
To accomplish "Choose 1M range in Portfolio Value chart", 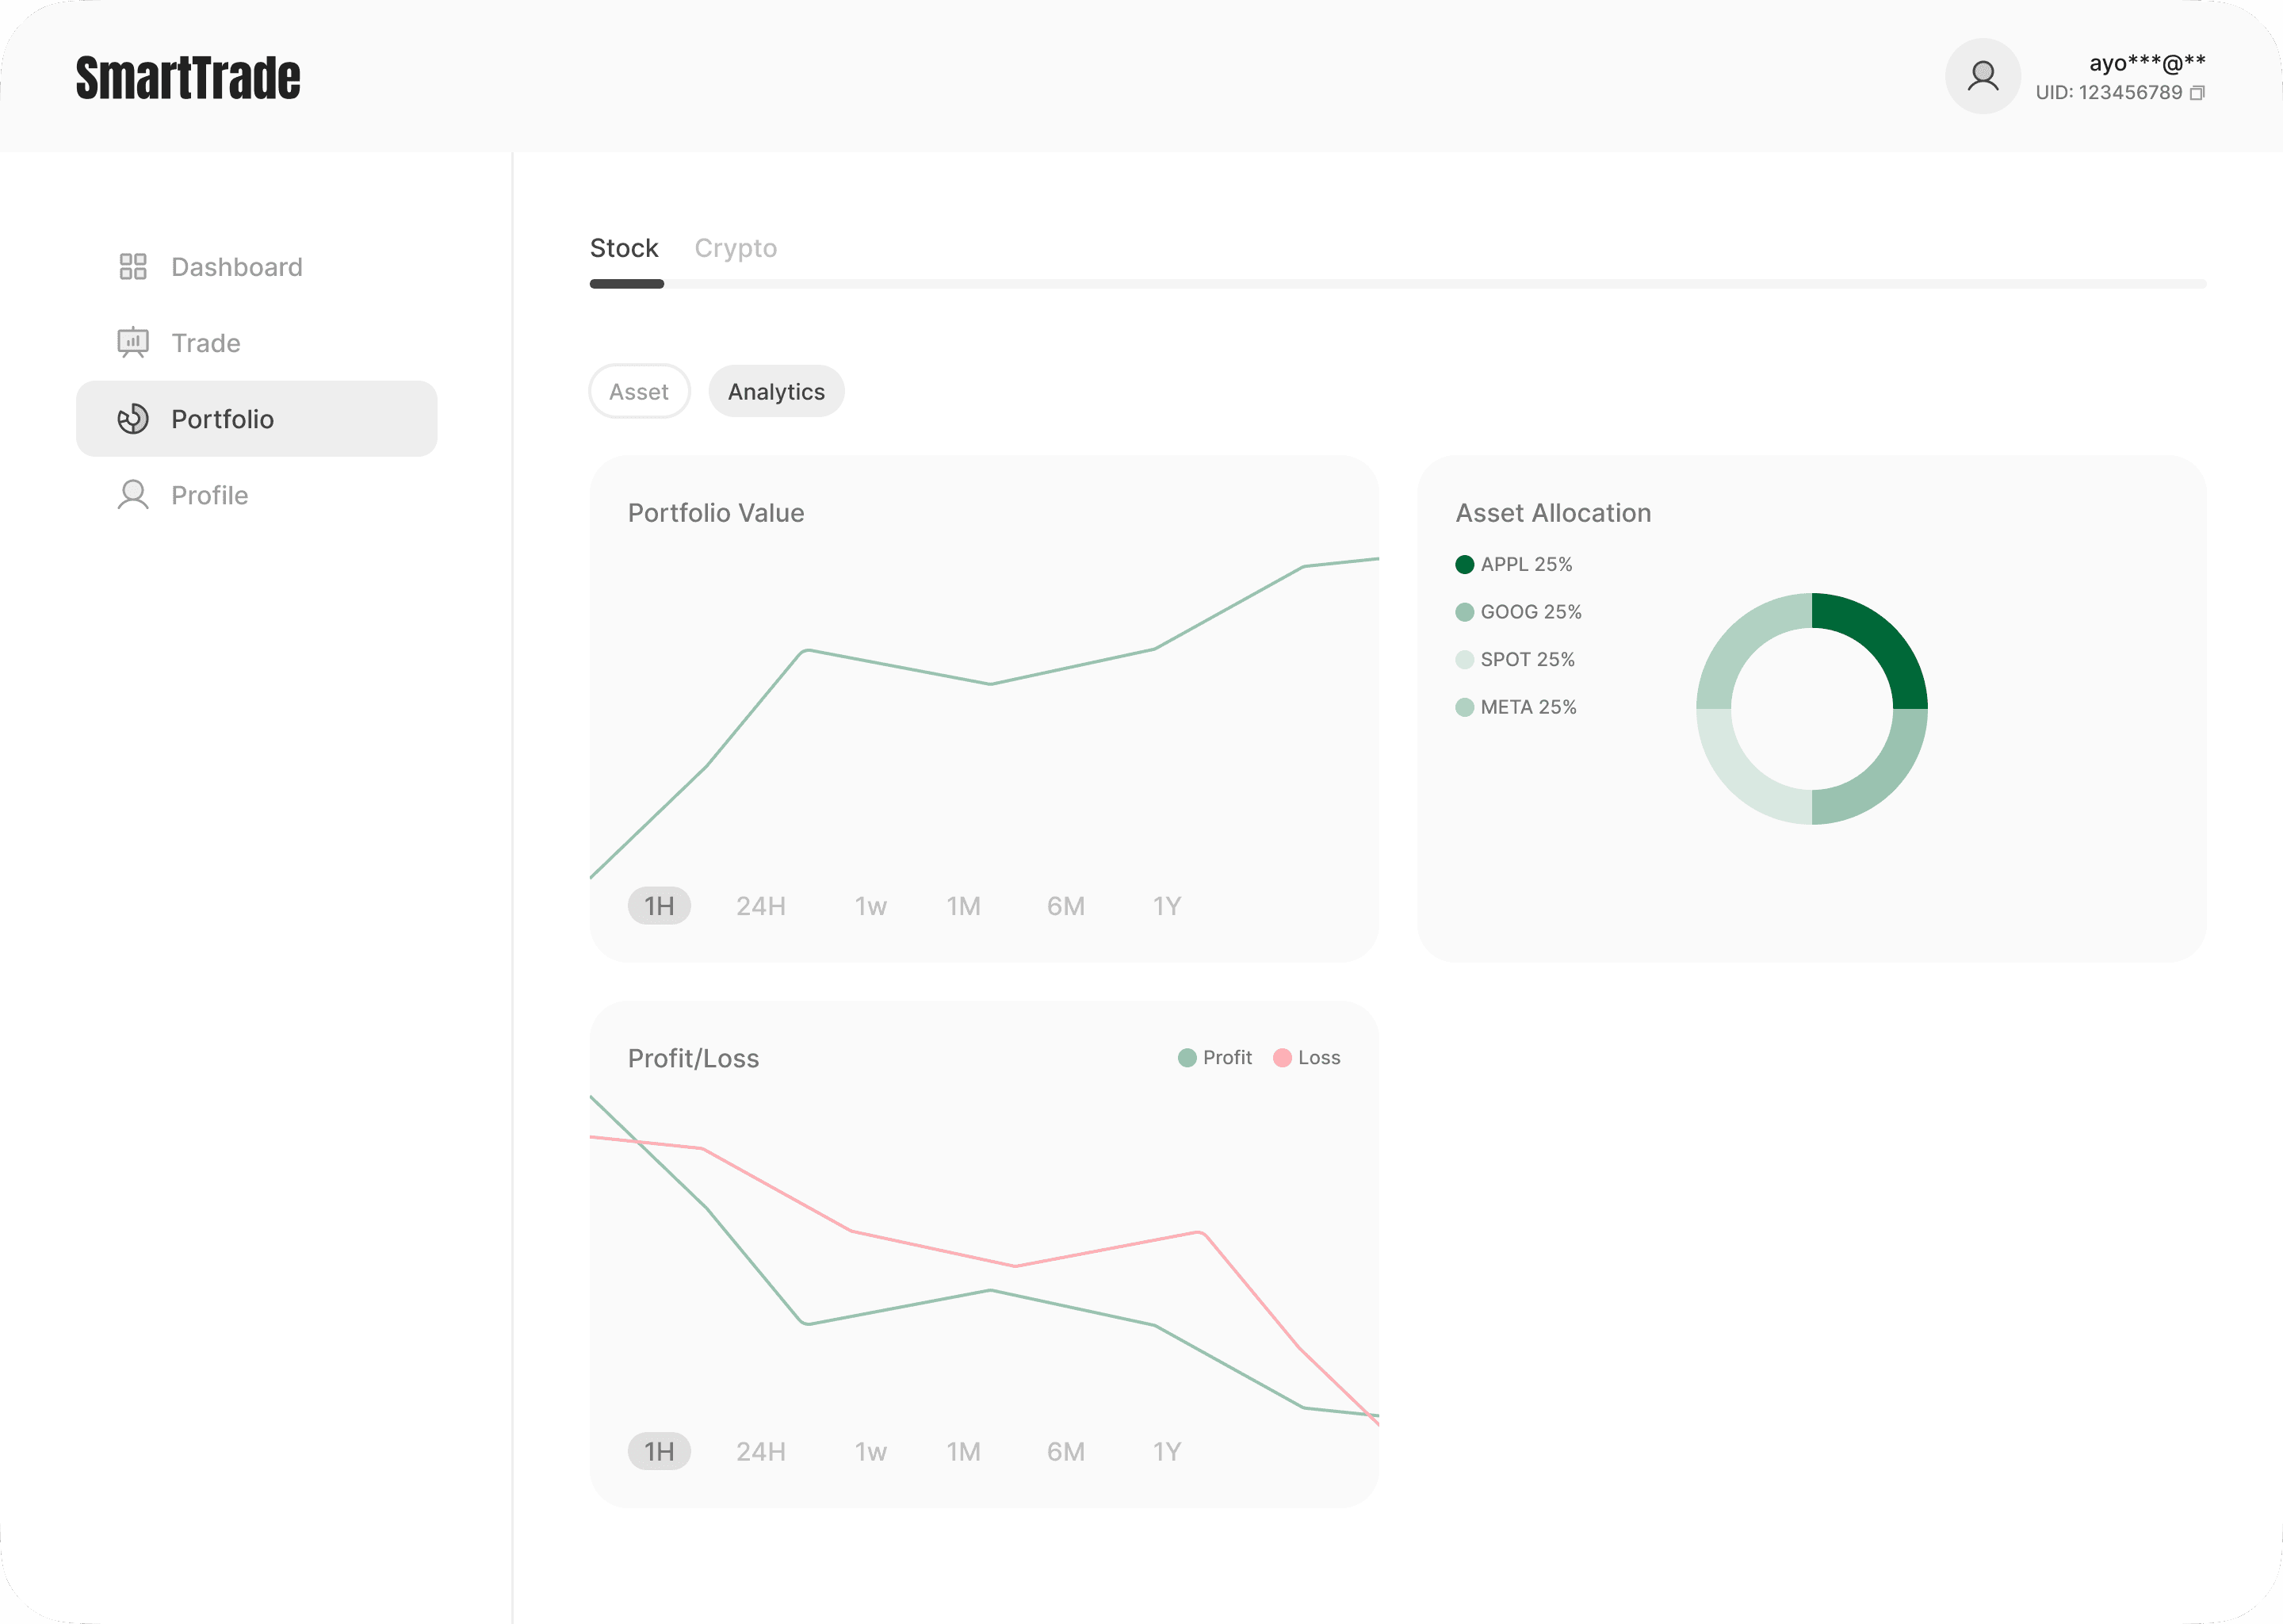I will (964, 906).
